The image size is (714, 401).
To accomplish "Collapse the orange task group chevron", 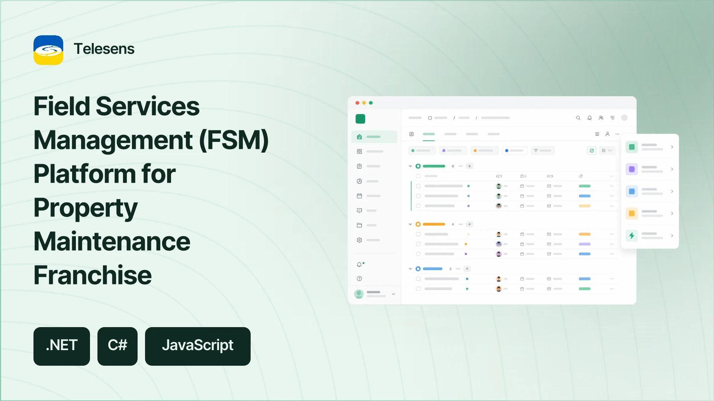I will (x=410, y=224).
